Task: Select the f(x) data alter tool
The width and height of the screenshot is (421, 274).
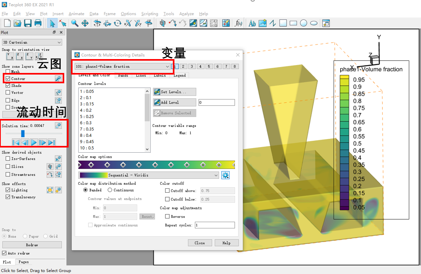Action: click(x=238, y=23)
